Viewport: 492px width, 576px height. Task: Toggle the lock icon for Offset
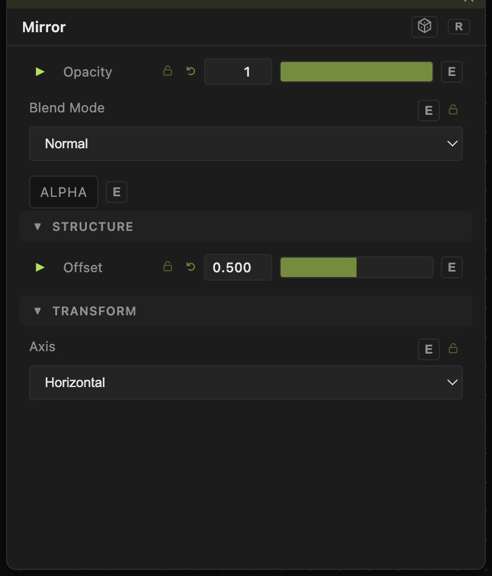pos(168,266)
